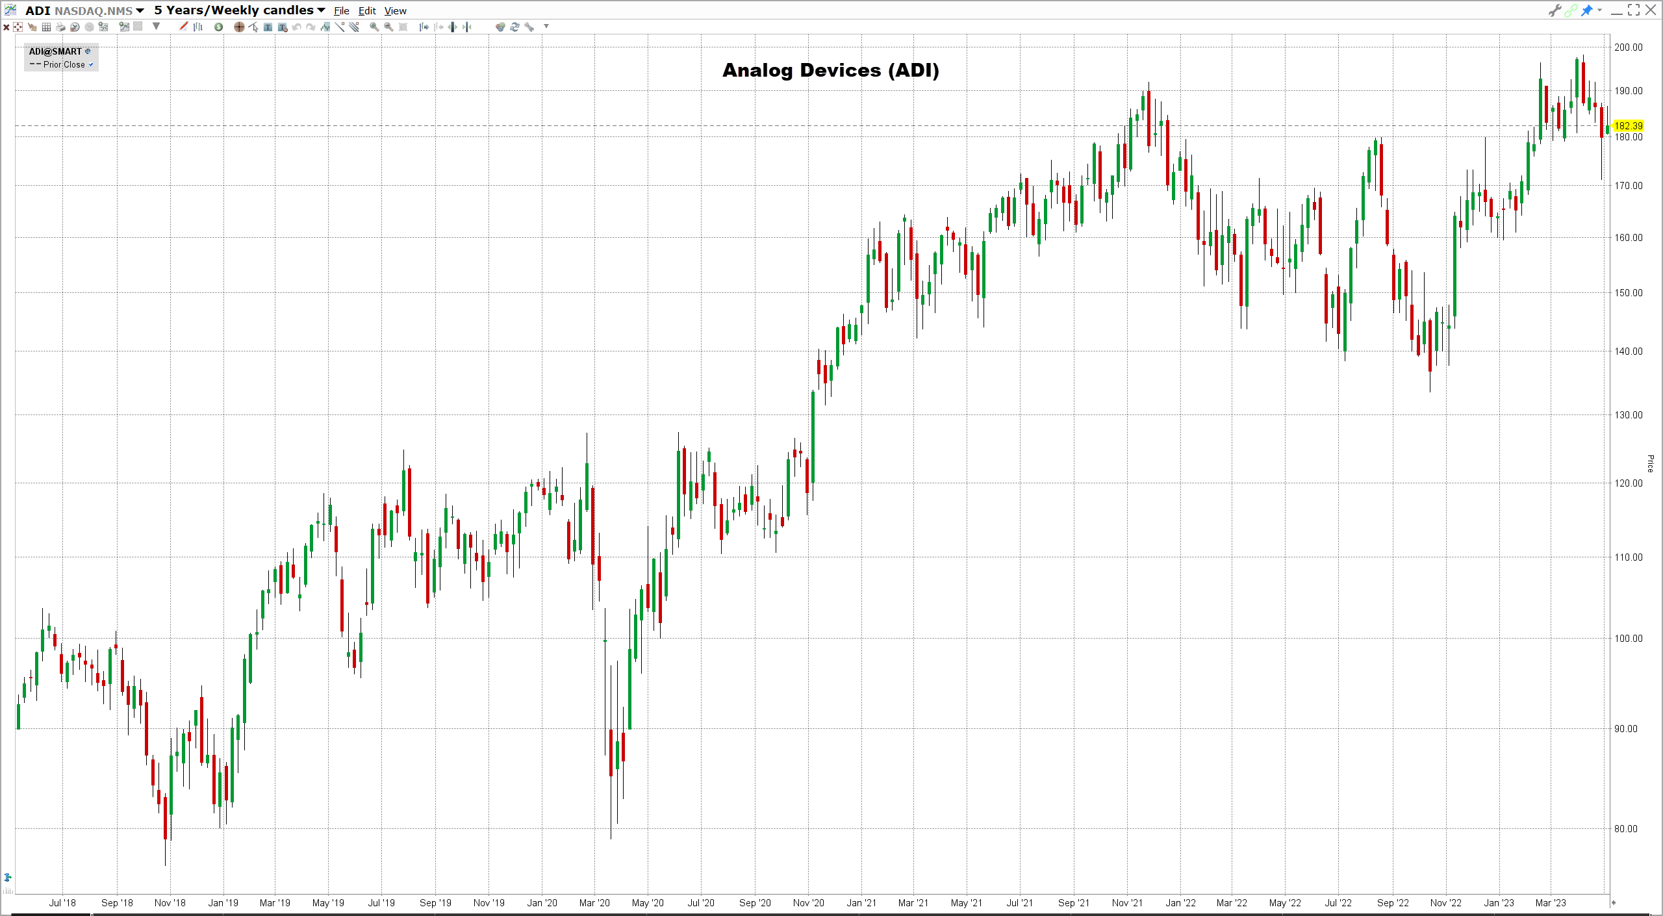1663x916 pixels.
Task: Click the small blue icon beside ADI@SMART
Action: (88, 51)
